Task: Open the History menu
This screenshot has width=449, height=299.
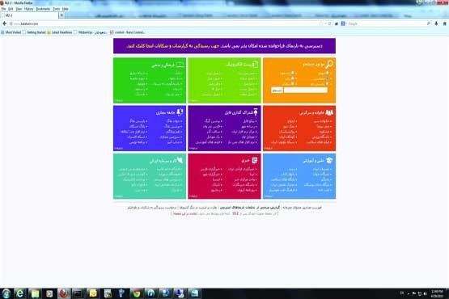Action: pos(29,9)
